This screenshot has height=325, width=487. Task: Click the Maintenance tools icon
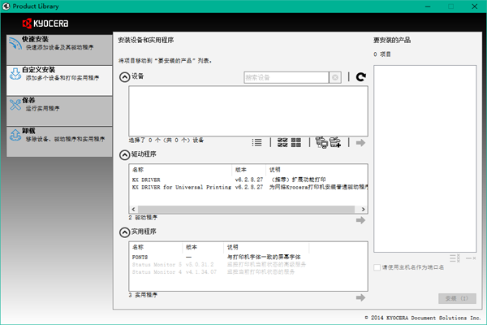tap(15, 105)
